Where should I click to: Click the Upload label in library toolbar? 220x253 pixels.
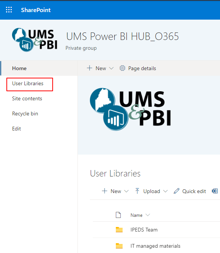click(152, 191)
